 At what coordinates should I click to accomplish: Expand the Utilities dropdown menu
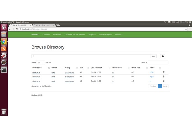[x=119, y=34]
